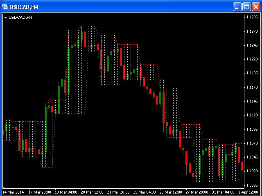The width and height of the screenshot is (262, 196).
Task: Select the 1.1095 price scale label
Action: coord(252,129)
